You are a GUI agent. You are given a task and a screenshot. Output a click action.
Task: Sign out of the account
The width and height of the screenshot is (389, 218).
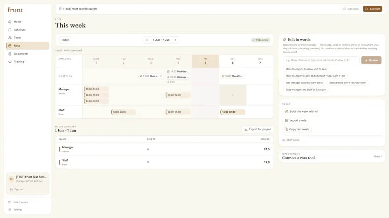coord(17,189)
